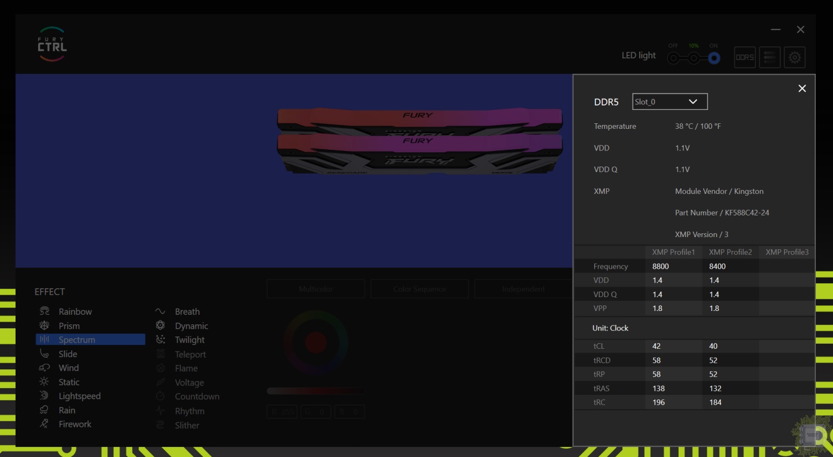
Task: Pick the Wind effect icon
Action: click(x=44, y=368)
